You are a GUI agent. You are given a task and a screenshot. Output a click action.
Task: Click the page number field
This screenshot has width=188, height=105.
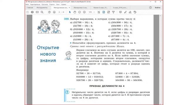(59, 12)
